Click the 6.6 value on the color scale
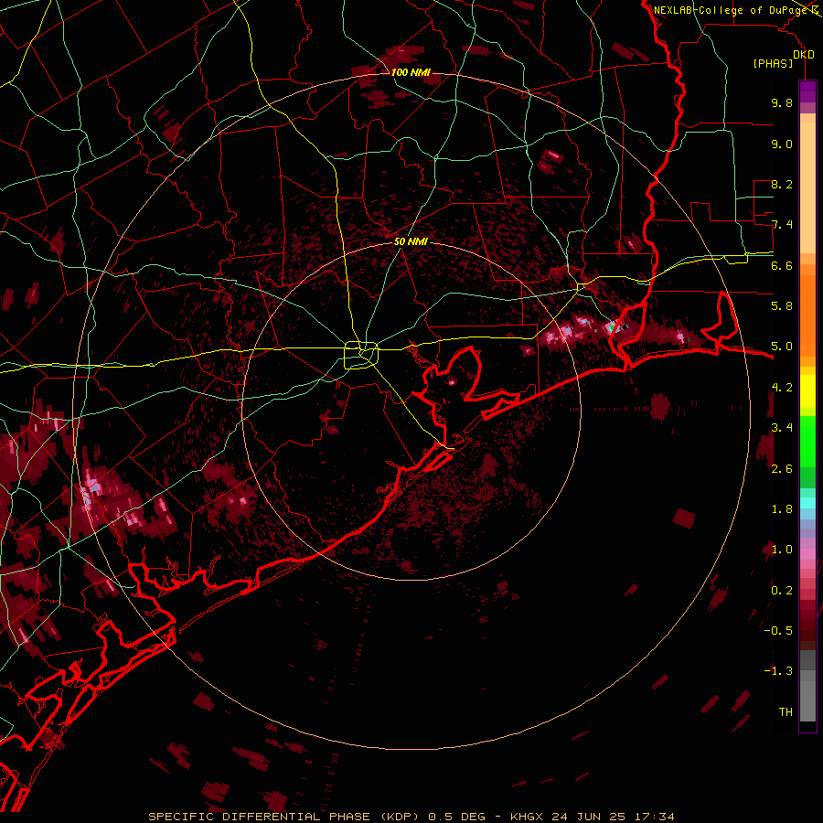The width and height of the screenshot is (823, 823). (x=782, y=266)
